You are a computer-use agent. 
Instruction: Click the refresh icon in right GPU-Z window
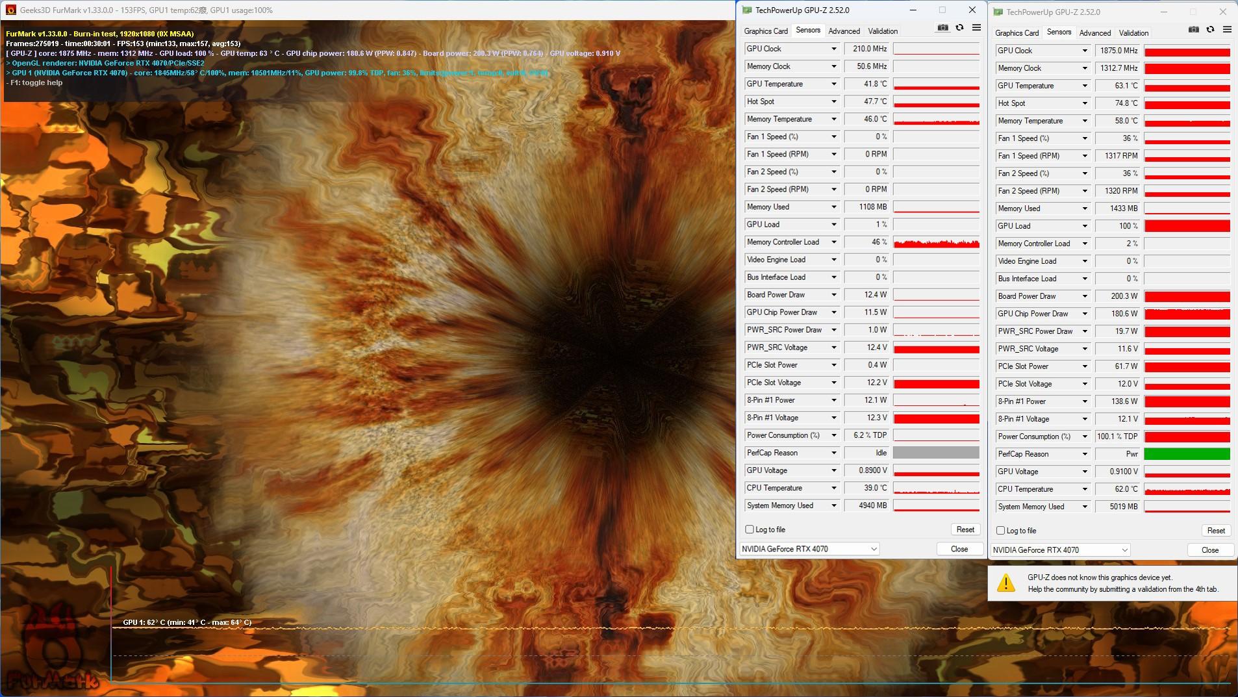(x=1210, y=30)
